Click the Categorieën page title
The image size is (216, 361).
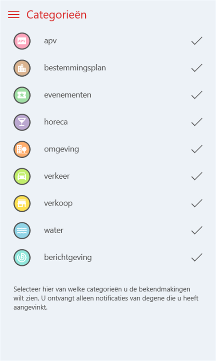(x=56, y=15)
